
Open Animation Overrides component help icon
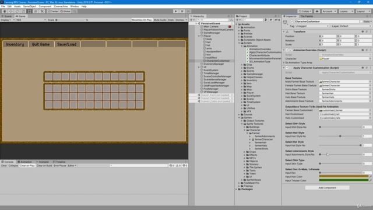[363, 50]
